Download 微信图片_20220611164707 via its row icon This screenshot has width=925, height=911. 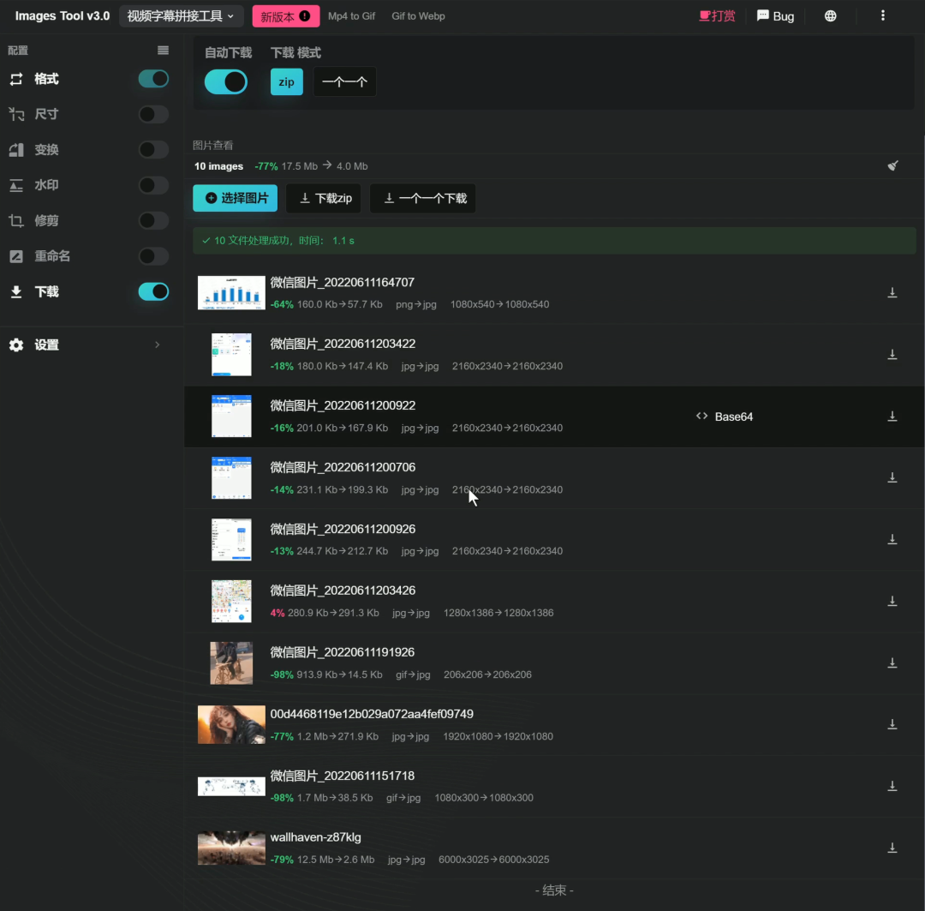(x=892, y=292)
